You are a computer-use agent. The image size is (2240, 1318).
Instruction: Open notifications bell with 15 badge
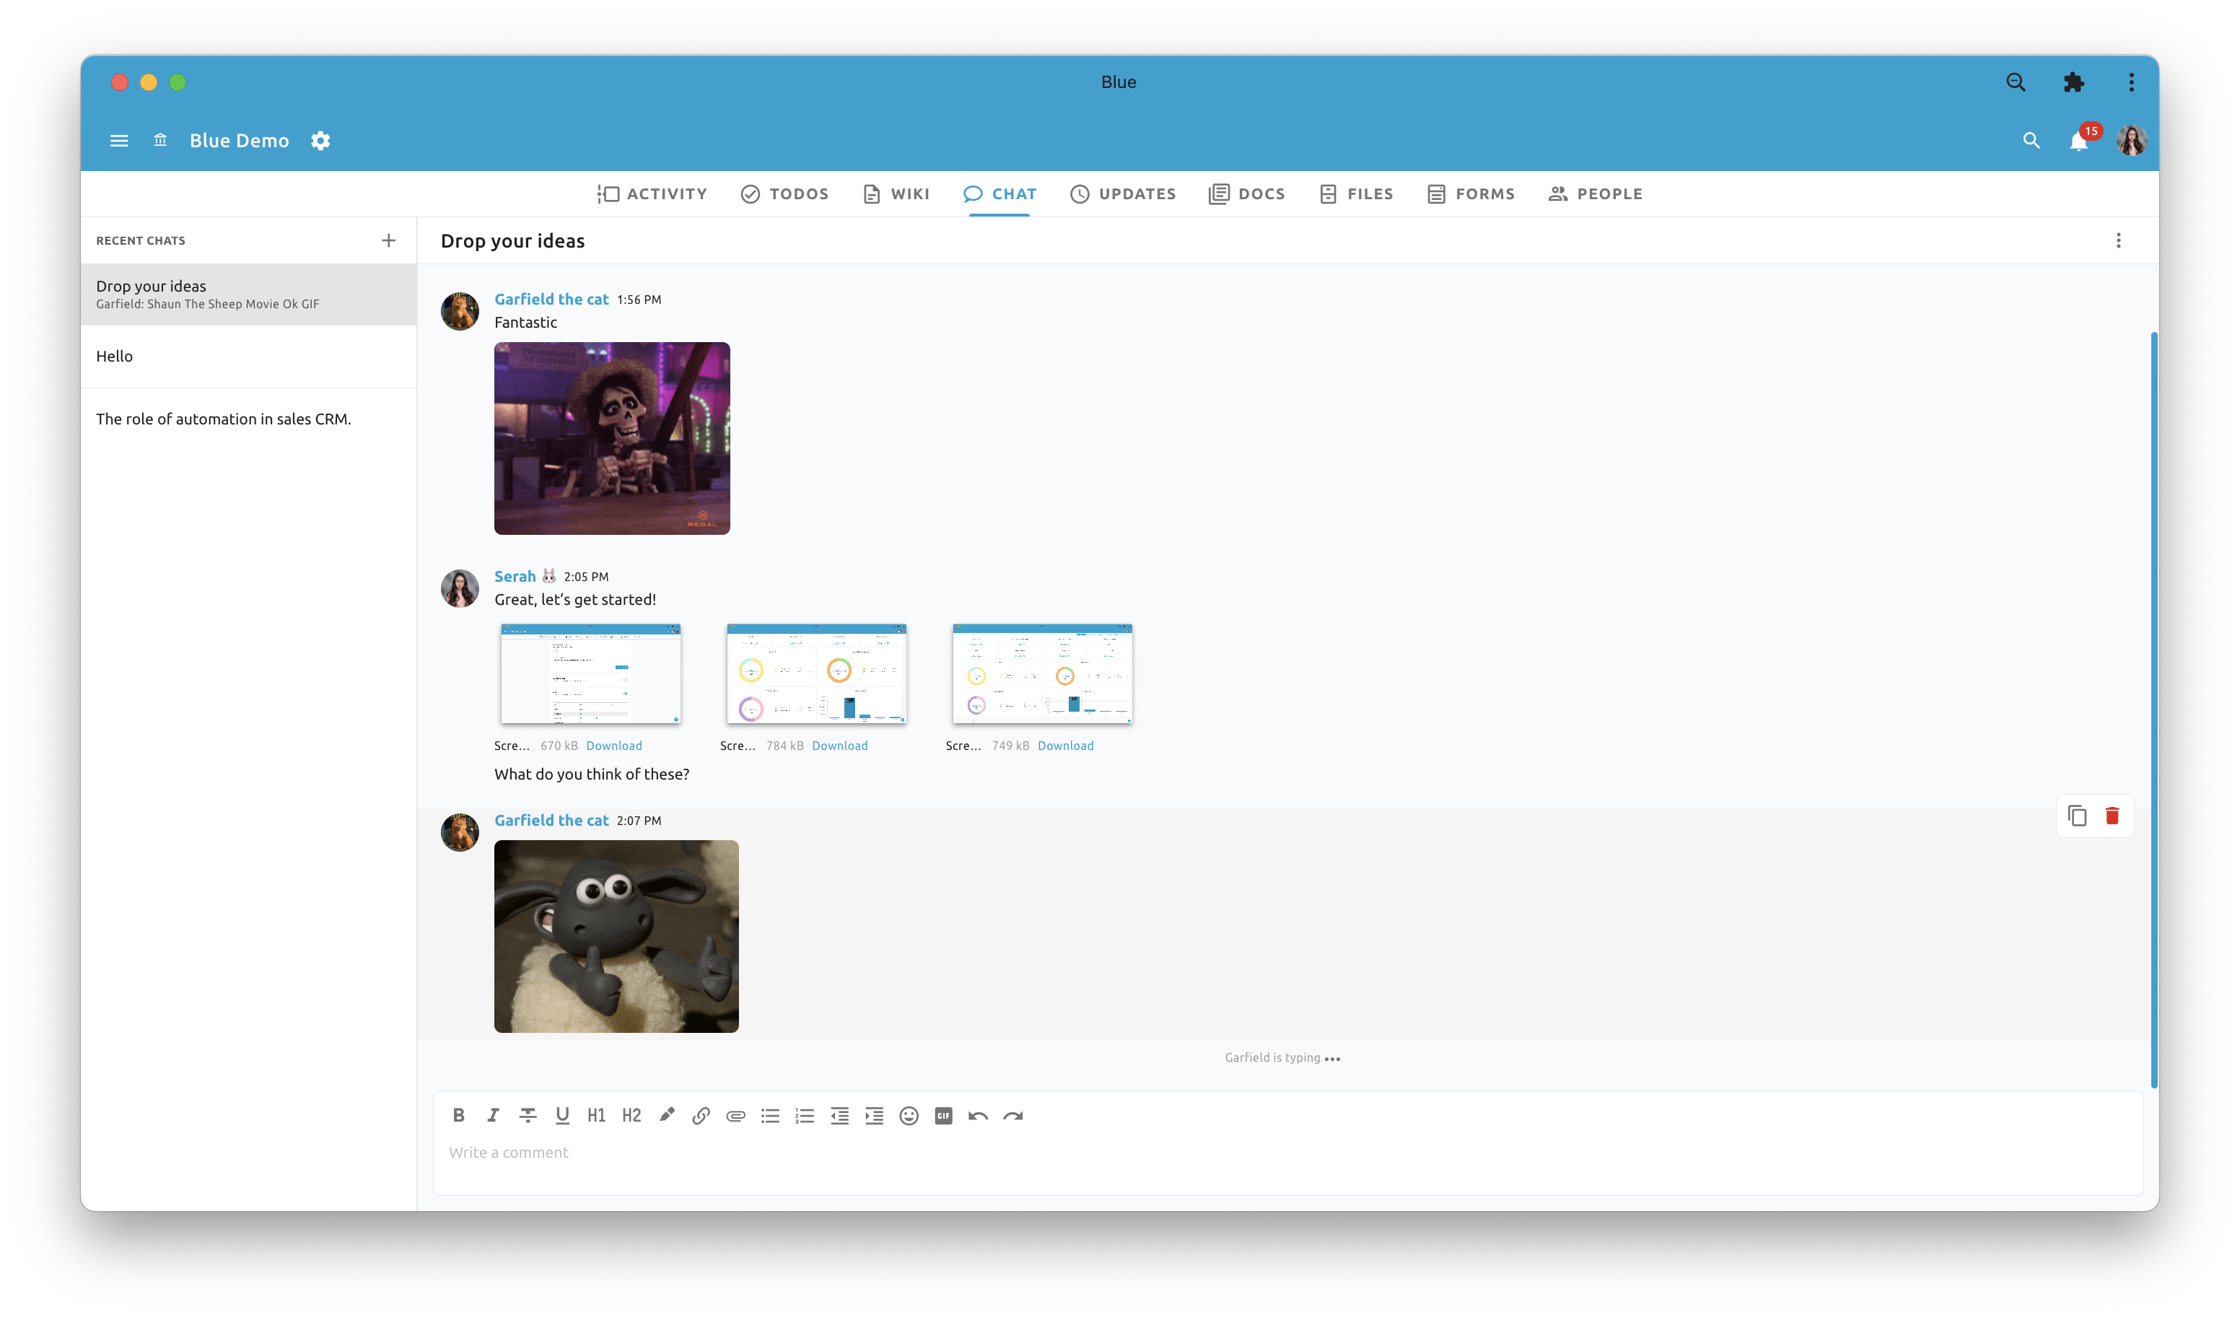(x=2078, y=141)
